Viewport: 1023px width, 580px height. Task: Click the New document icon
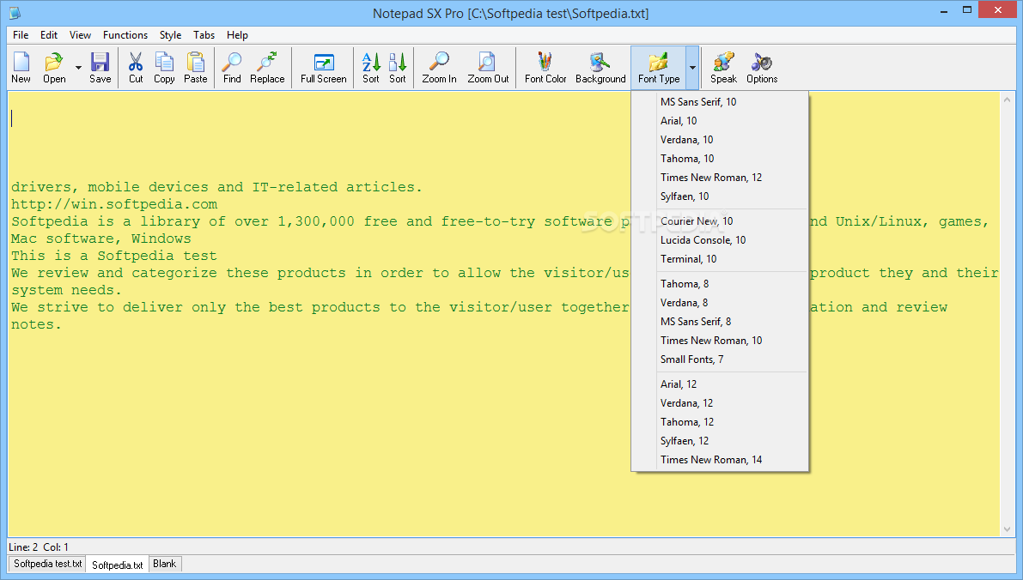pos(21,68)
